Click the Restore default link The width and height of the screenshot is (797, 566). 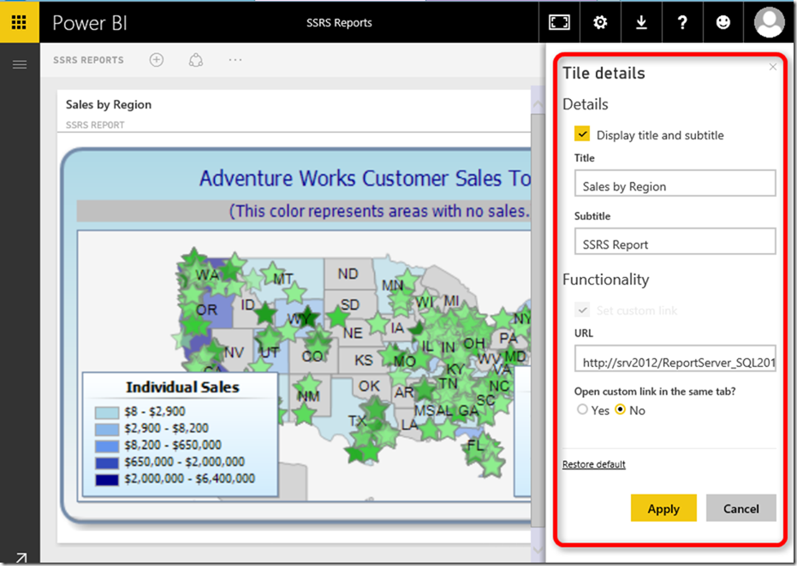click(x=594, y=464)
